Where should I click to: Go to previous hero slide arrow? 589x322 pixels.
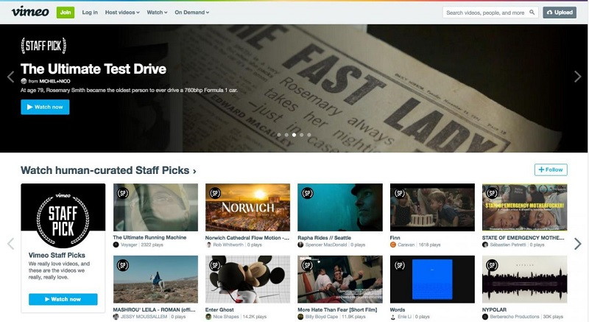10,77
